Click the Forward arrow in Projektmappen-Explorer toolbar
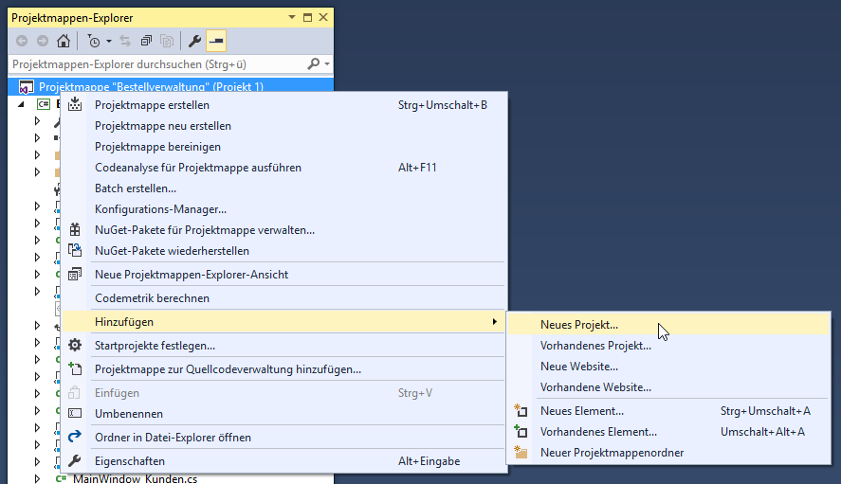The height and width of the screenshot is (484, 841). (x=43, y=41)
